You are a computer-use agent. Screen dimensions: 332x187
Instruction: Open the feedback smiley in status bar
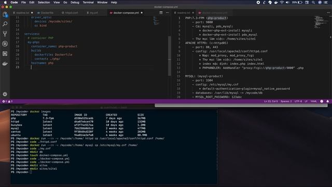pos(322,101)
